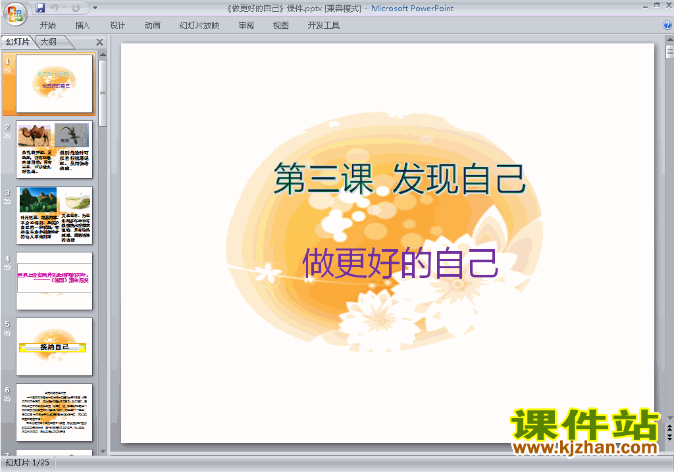Go to slide 5 thumbnail 接纳自己
674x472 pixels.
[x=54, y=346]
